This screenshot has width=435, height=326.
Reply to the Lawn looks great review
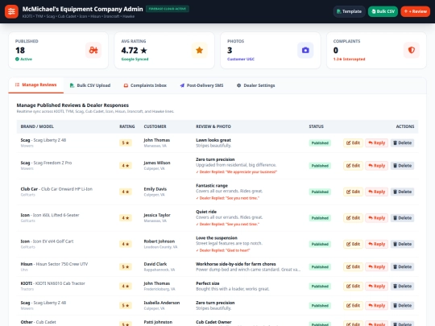pos(377,142)
